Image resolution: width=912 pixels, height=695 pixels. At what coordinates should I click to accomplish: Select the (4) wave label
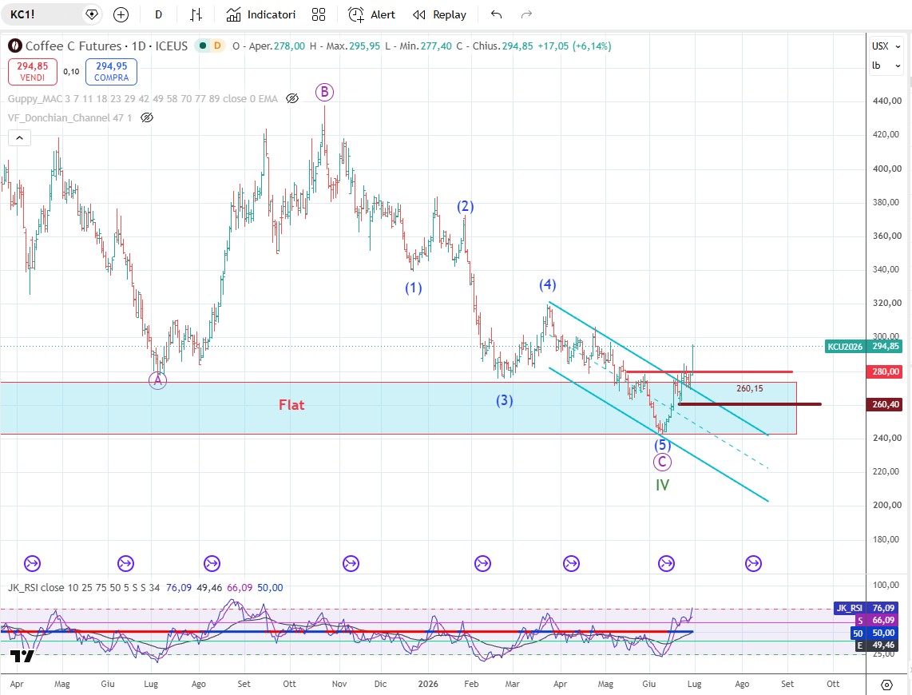point(547,284)
